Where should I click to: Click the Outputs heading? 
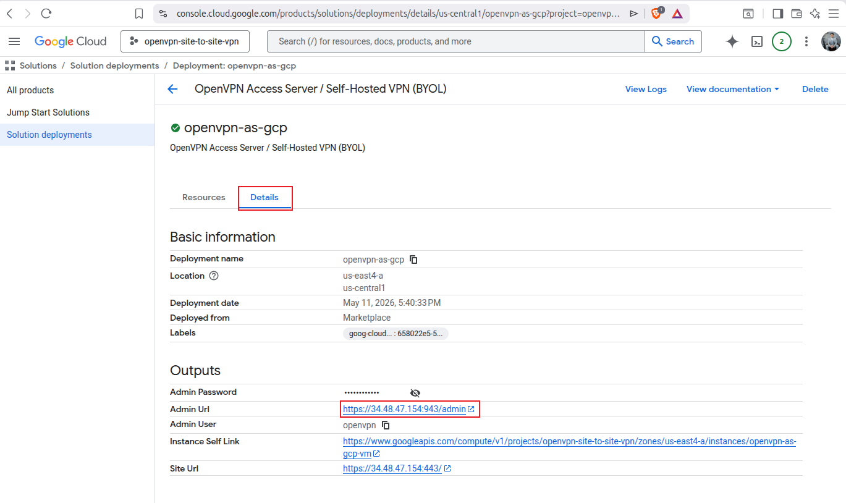click(195, 371)
